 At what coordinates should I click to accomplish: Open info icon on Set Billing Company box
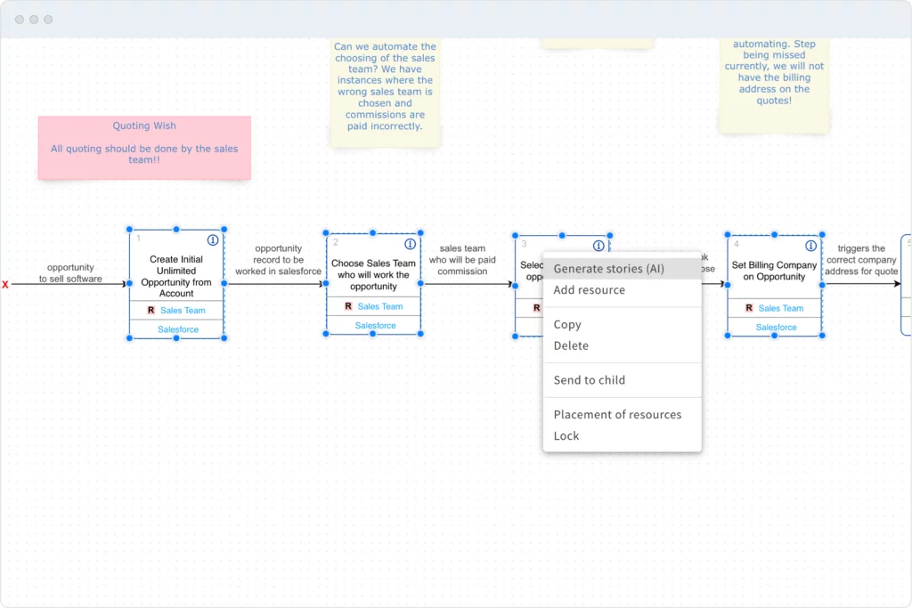tap(811, 246)
